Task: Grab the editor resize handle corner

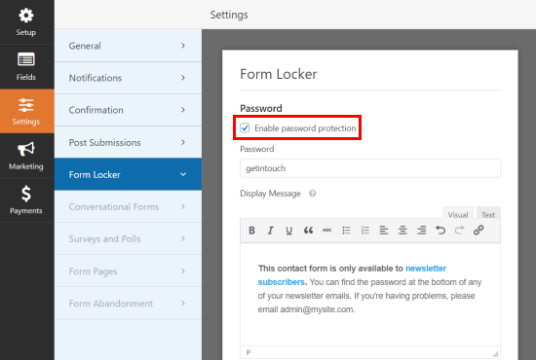Action: click(x=496, y=353)
